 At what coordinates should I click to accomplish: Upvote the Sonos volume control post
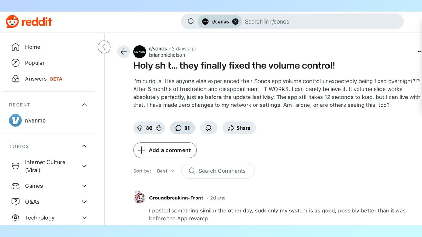coord(140,128)
